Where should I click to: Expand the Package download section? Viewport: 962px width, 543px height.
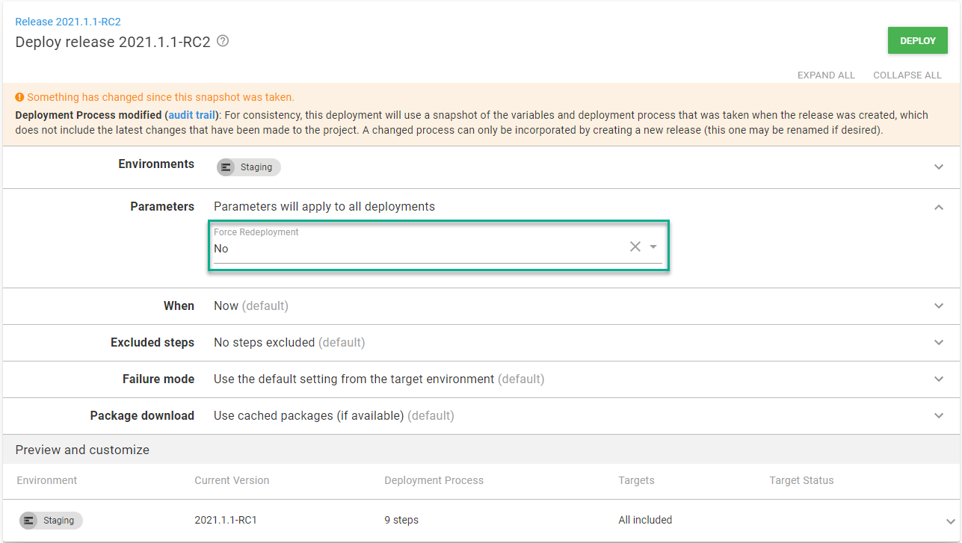pyautogui.click(x=938, y=415)
